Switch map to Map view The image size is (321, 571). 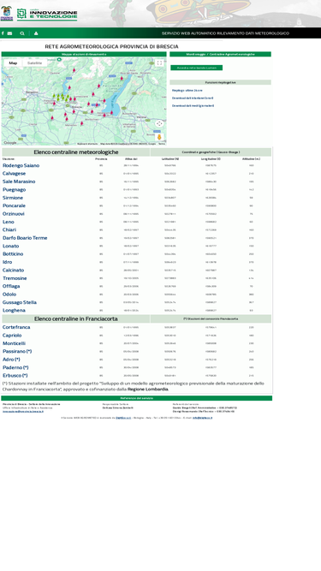(x=13, y=63)
